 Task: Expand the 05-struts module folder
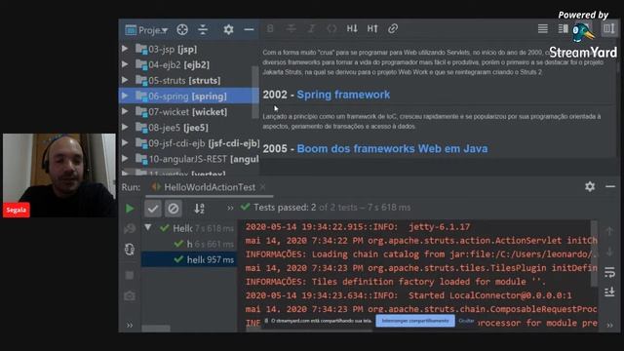(x=125, y=80)
